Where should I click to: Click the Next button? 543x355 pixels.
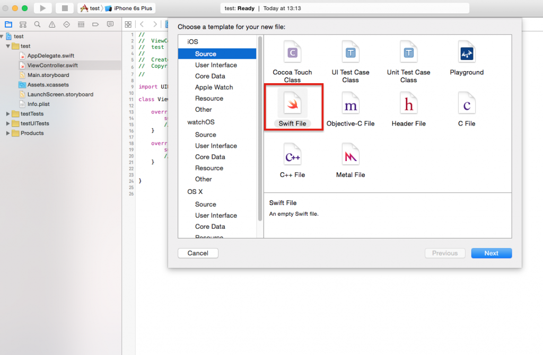491,253
